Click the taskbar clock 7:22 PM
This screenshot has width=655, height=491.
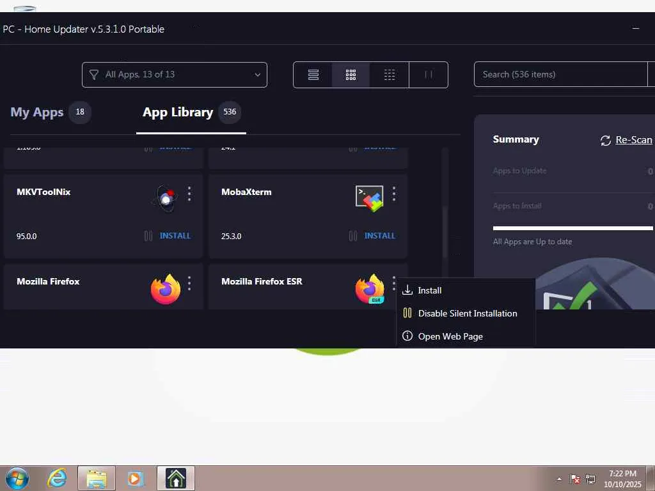coord(622,474)
